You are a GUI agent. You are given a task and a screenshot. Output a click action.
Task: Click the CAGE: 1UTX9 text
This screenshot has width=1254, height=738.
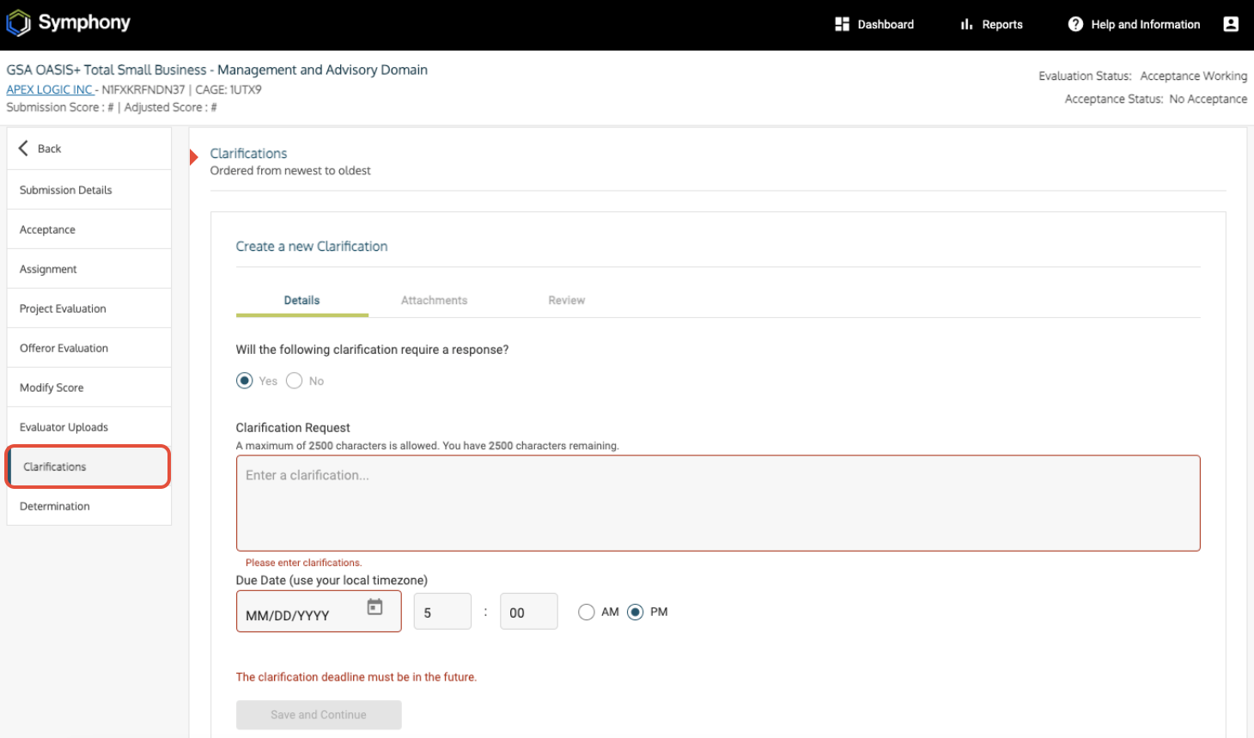(228, 89)
